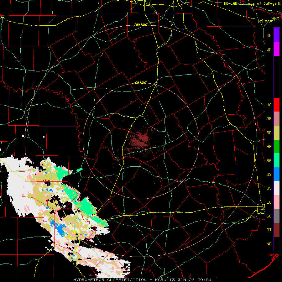Image resolution: width=282 pixels, height=282 pixels.
Task: Click the ND legend label
Action: pyautogui.click(x=269, y=244)
